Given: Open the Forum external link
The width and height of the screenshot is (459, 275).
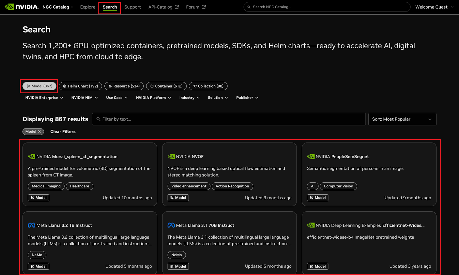Looking at the screenshot, I should click(x=196, y=7).
